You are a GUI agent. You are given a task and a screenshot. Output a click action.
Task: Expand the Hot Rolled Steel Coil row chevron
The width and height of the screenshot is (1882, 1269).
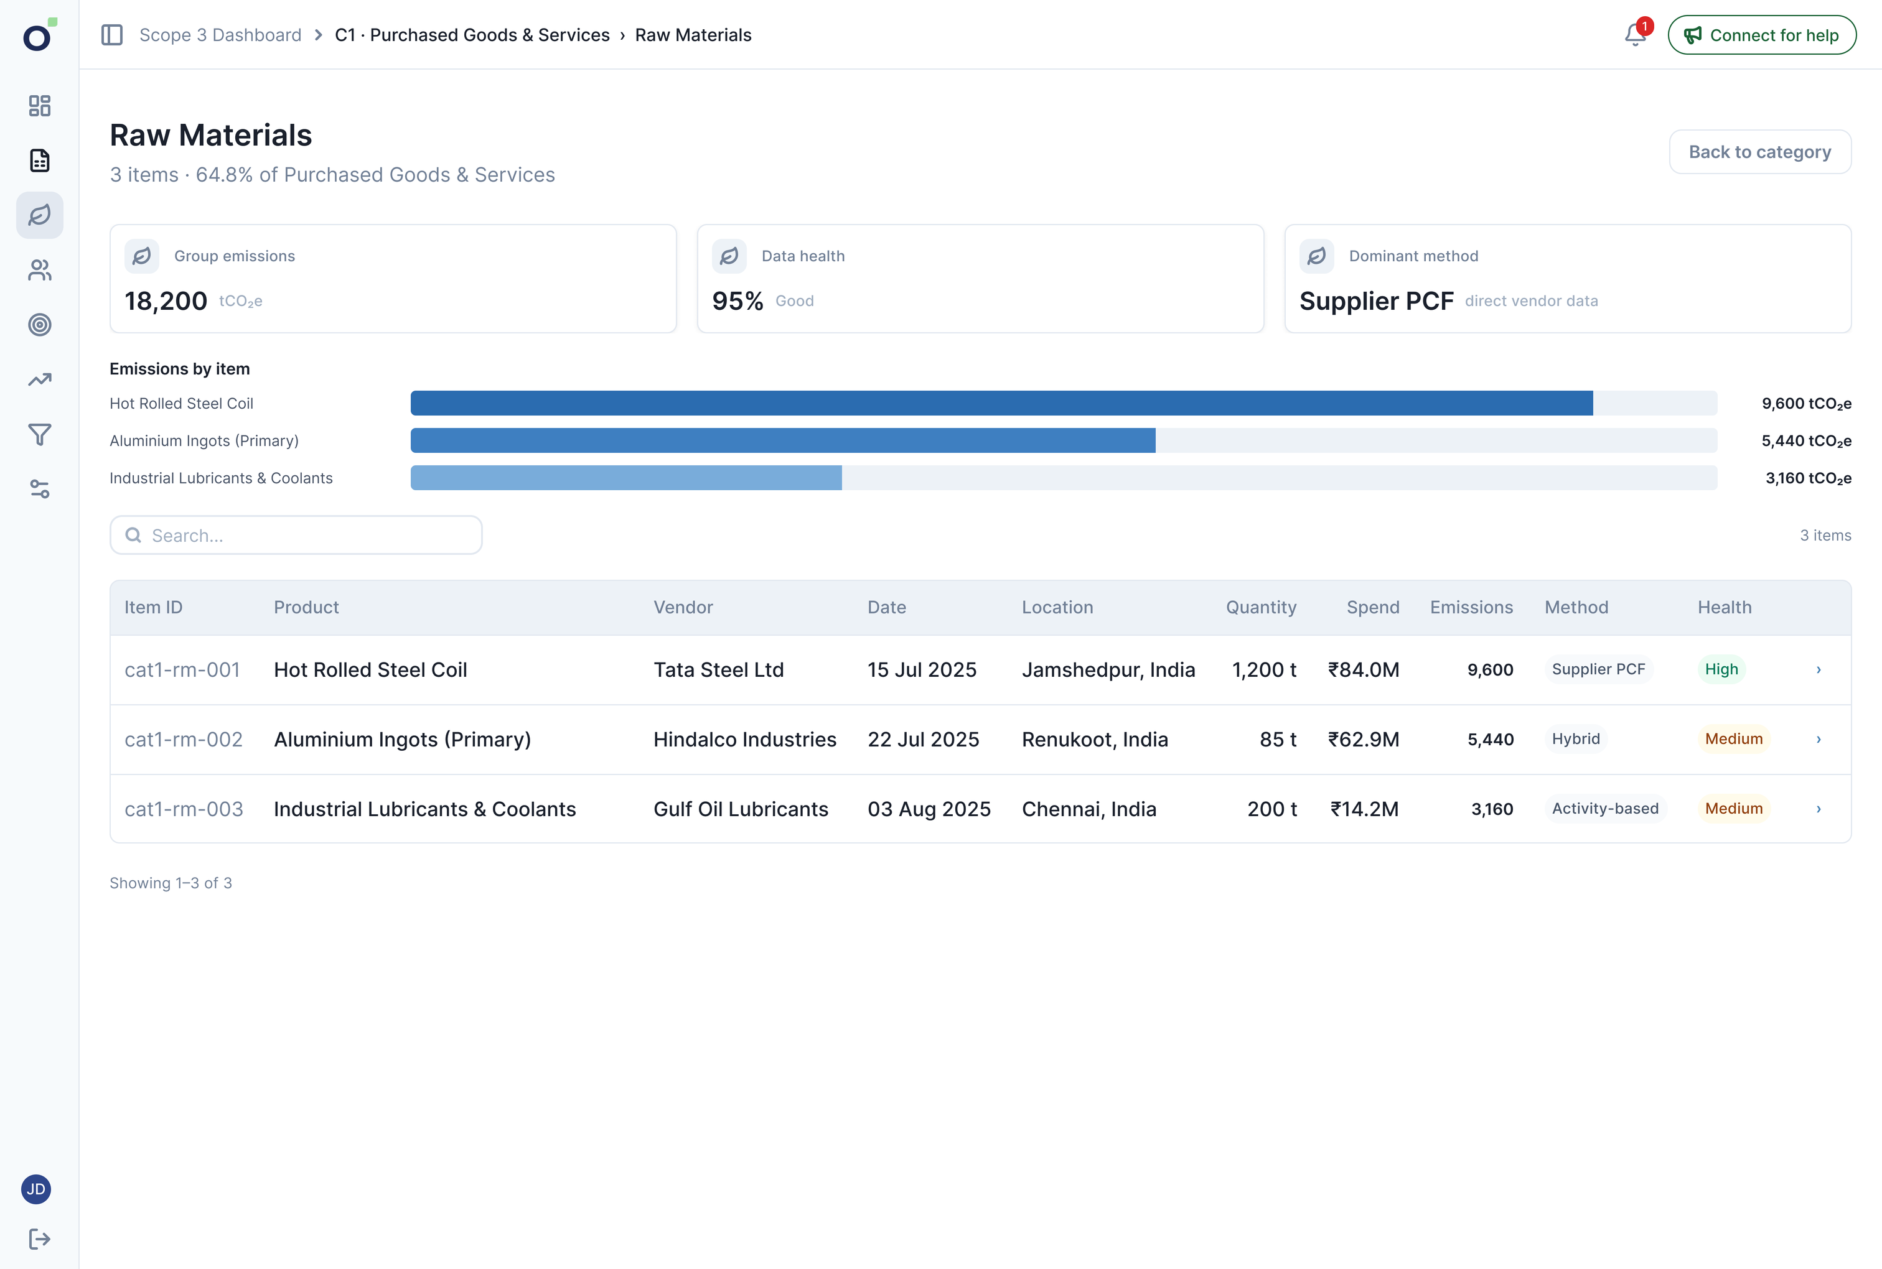pos(1818,669)
